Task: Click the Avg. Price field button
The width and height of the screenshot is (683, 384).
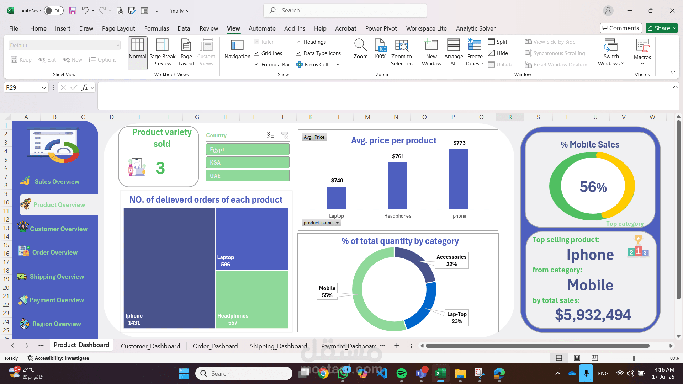Action: point(314,137)
